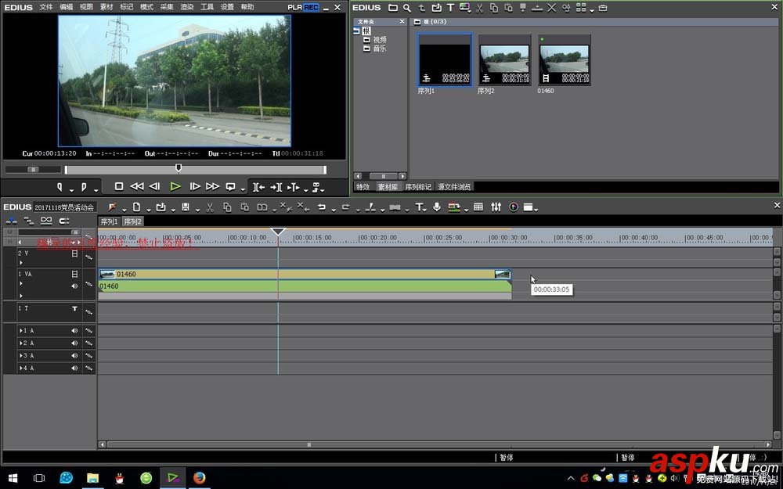Step to next frame in player
Viewport: 783px width, 489px height.
pyautogui.click(x=195, y=187)
